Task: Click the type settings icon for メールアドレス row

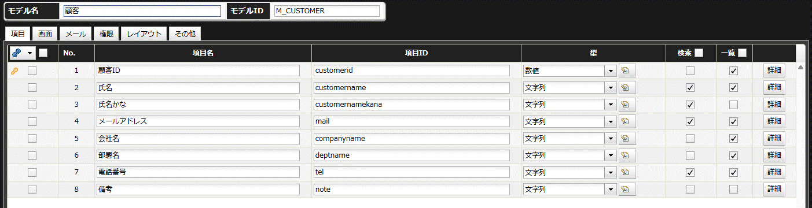Action: pyautogui.click(x=627, y=121)
